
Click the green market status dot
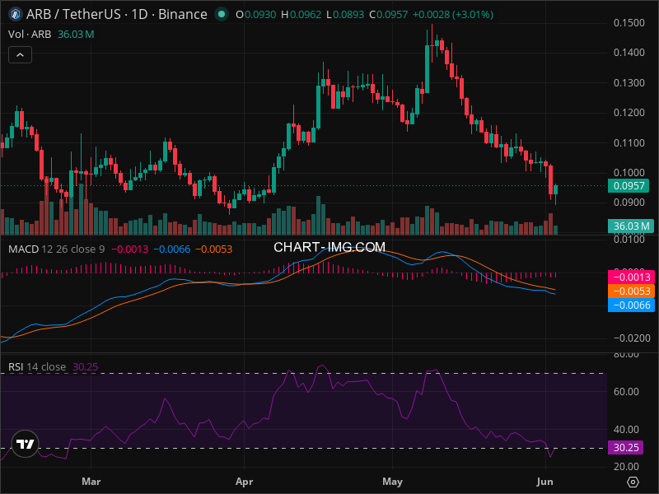pyautogui.click(x=222, y=14)
